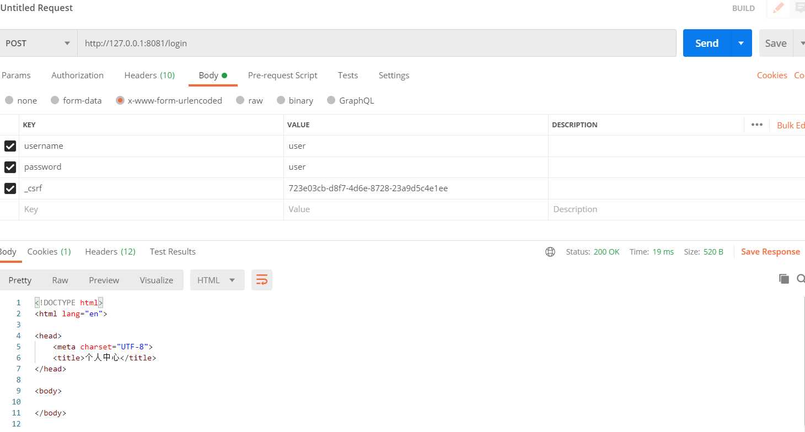Open the Cookies link on the right
Screen dimensions: 805x432
pos(772,75)
